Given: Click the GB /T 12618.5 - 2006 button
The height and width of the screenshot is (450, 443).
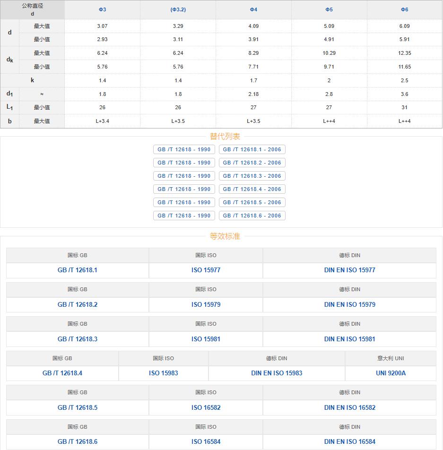Looking at the screenshot, I should tap(252, 202).
